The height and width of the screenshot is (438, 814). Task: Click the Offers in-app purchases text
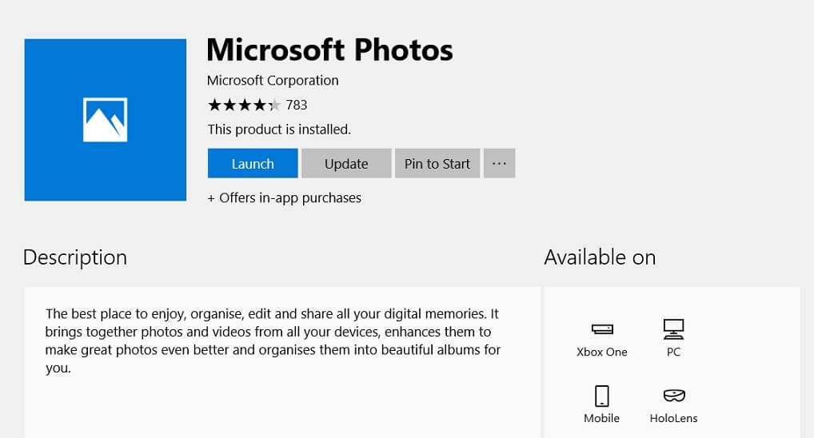[x=285, y=197]
